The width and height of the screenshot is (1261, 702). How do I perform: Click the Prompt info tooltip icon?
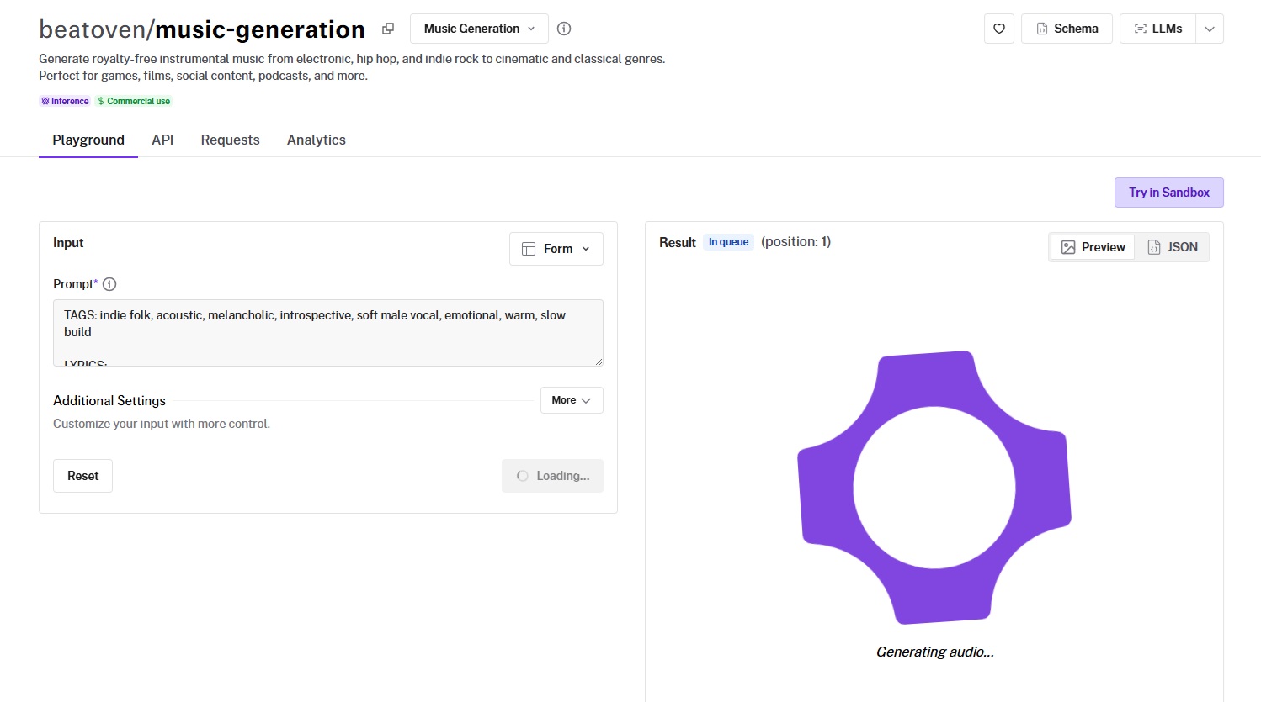(109, 284)
